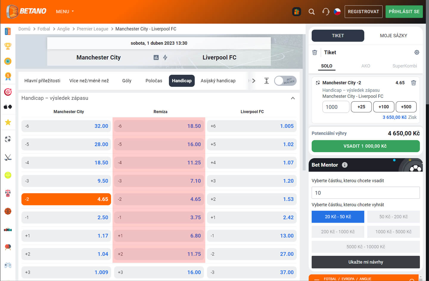Click Bet Mentor amount field showing 10

point(366,193)
